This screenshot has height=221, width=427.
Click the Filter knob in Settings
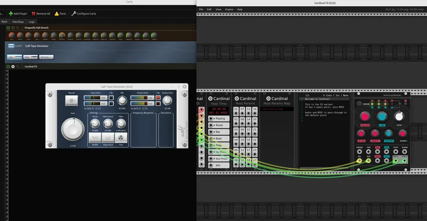pyautogui.click(x=121, y=123)
